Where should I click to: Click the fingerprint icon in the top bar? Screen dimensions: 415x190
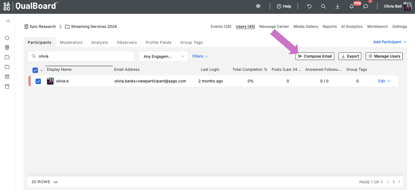(x=258, y=6)
